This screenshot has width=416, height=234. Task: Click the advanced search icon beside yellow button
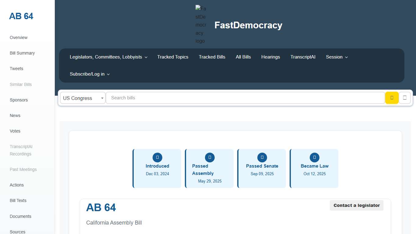tap(405, 98)
